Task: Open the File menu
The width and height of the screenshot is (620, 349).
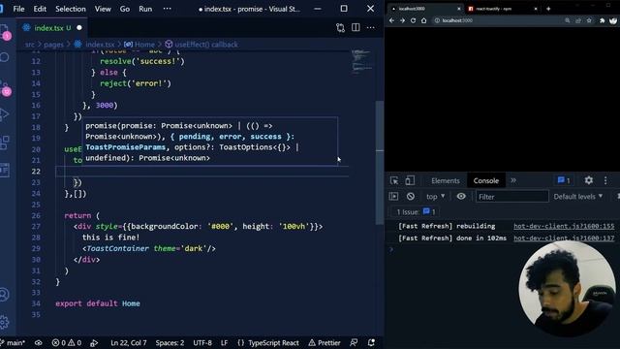Action: (18, 9)
